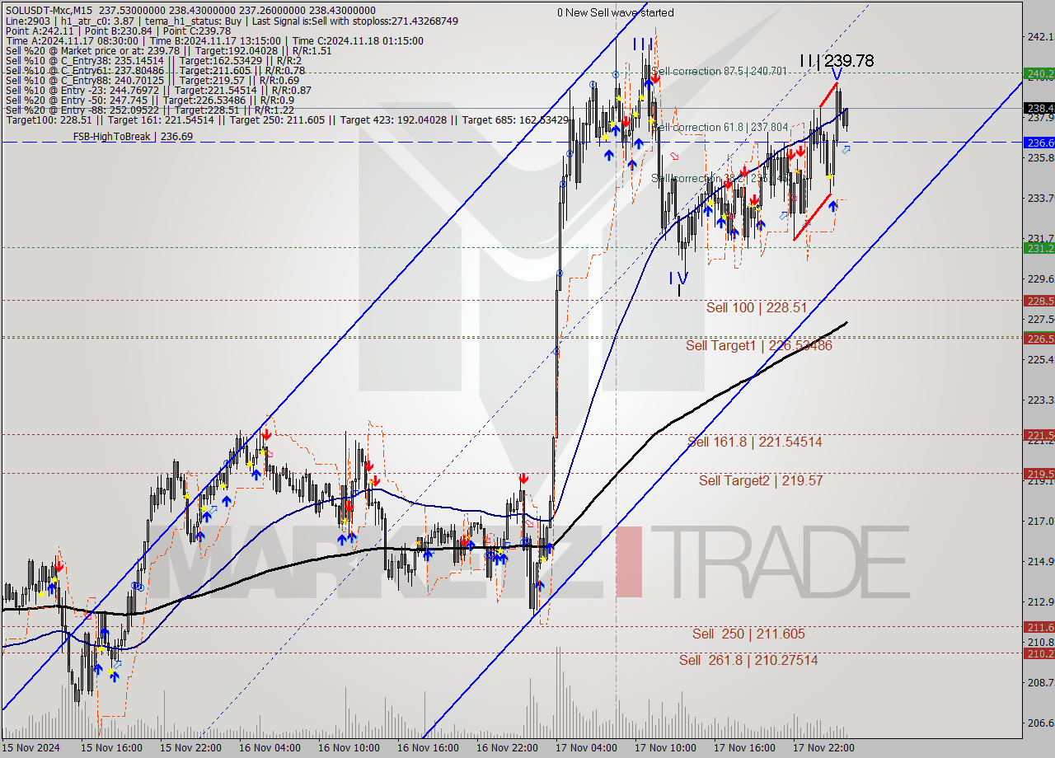
Task: Click the '15 Nov 2024' time axis label
Action: 30,748
